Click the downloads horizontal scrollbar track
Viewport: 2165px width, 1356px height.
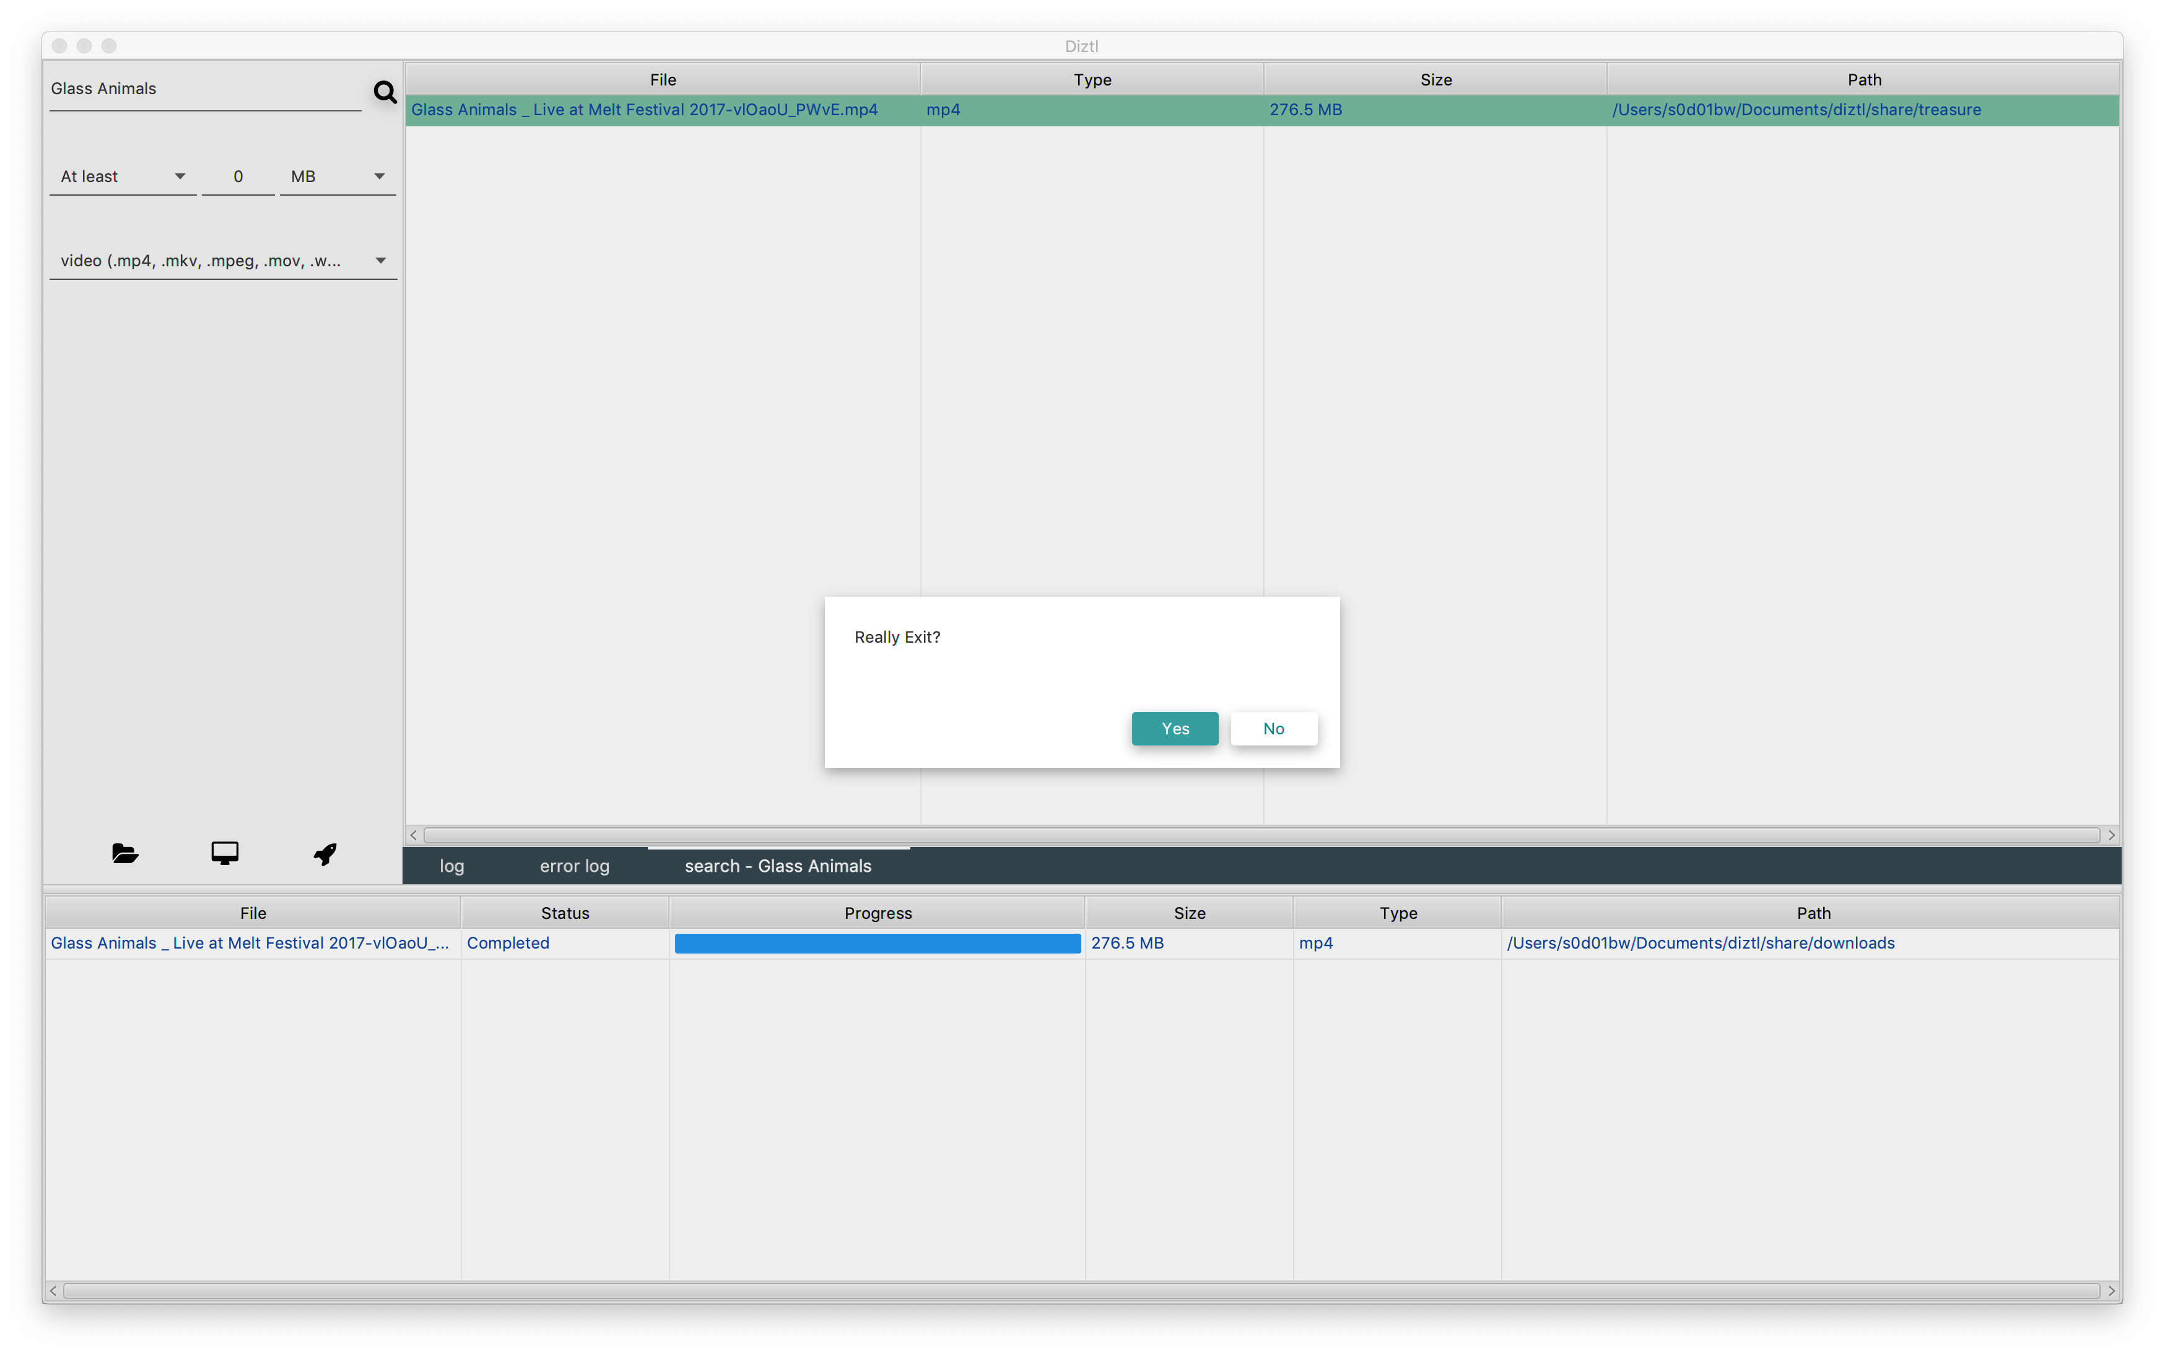tap(1082, 1290)
